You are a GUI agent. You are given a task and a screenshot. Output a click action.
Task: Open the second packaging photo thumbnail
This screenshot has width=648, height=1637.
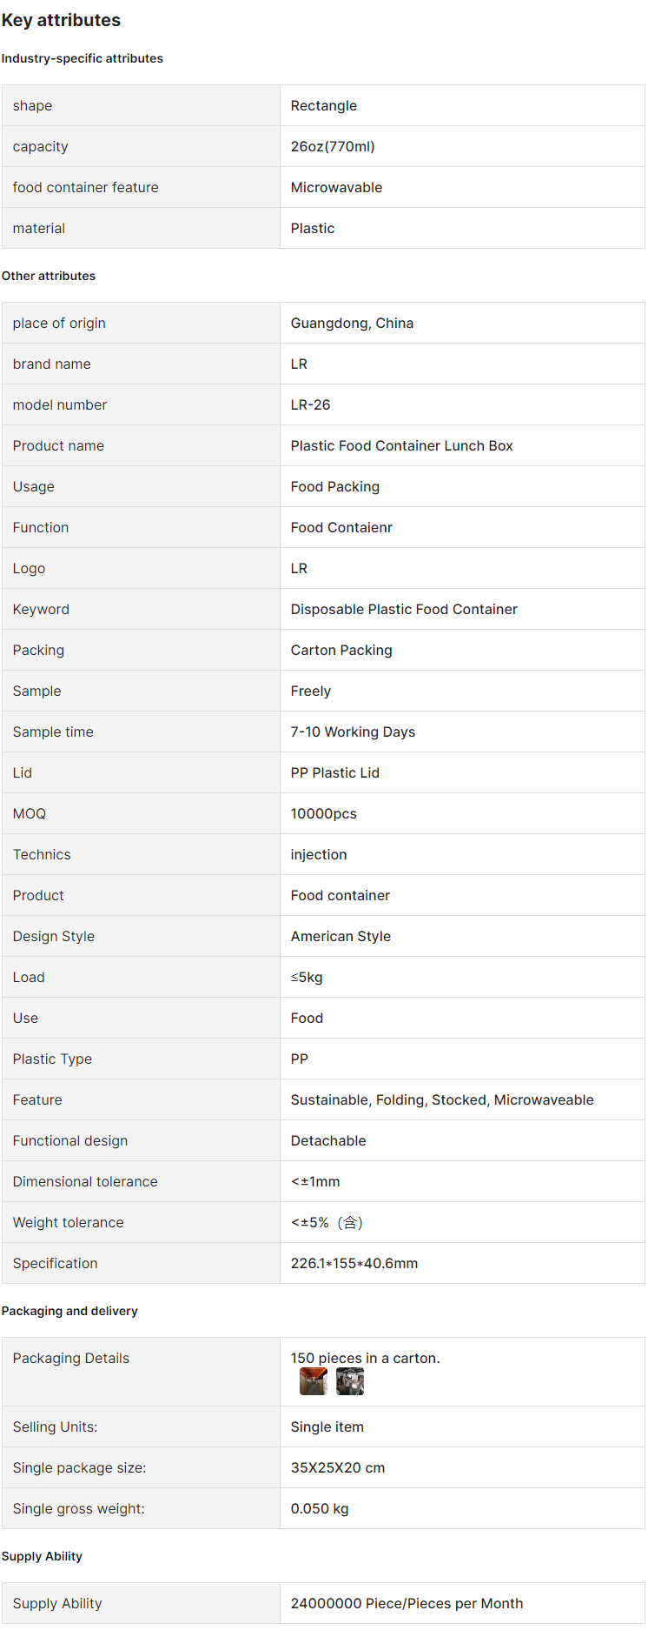tap(350, 1381)
